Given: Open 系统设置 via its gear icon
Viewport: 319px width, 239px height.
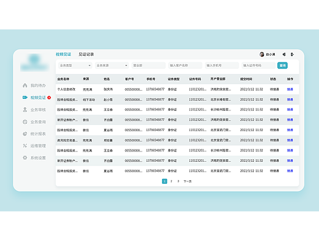Looking at the screenshot, I should coord(25,157).
